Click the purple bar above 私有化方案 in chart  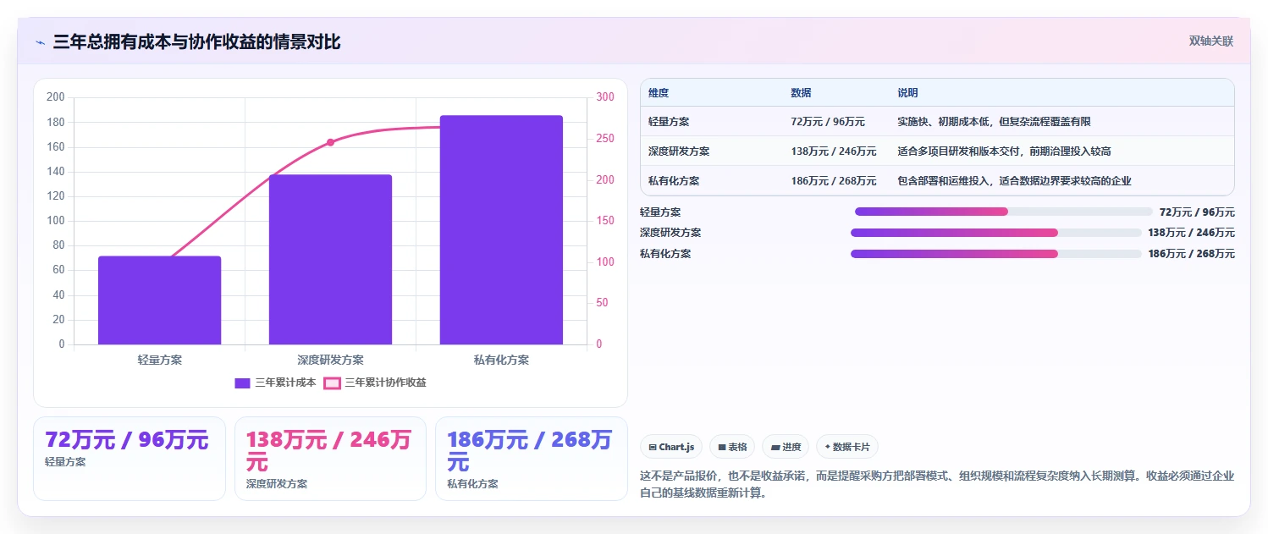(501, 230)
